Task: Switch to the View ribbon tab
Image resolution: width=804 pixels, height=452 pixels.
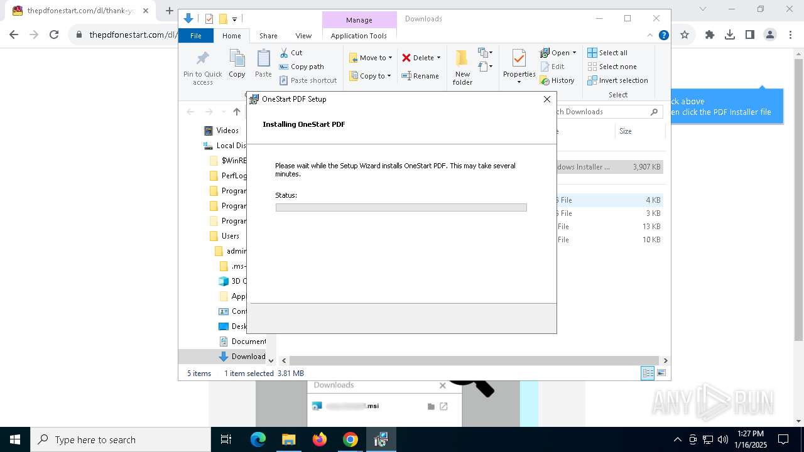Action: 303,36
